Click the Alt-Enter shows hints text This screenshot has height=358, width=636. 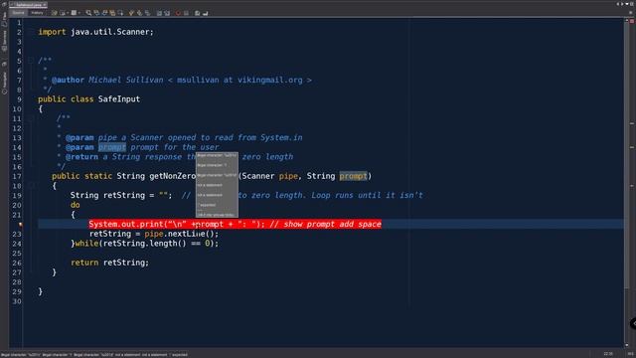tap(217, 215)
